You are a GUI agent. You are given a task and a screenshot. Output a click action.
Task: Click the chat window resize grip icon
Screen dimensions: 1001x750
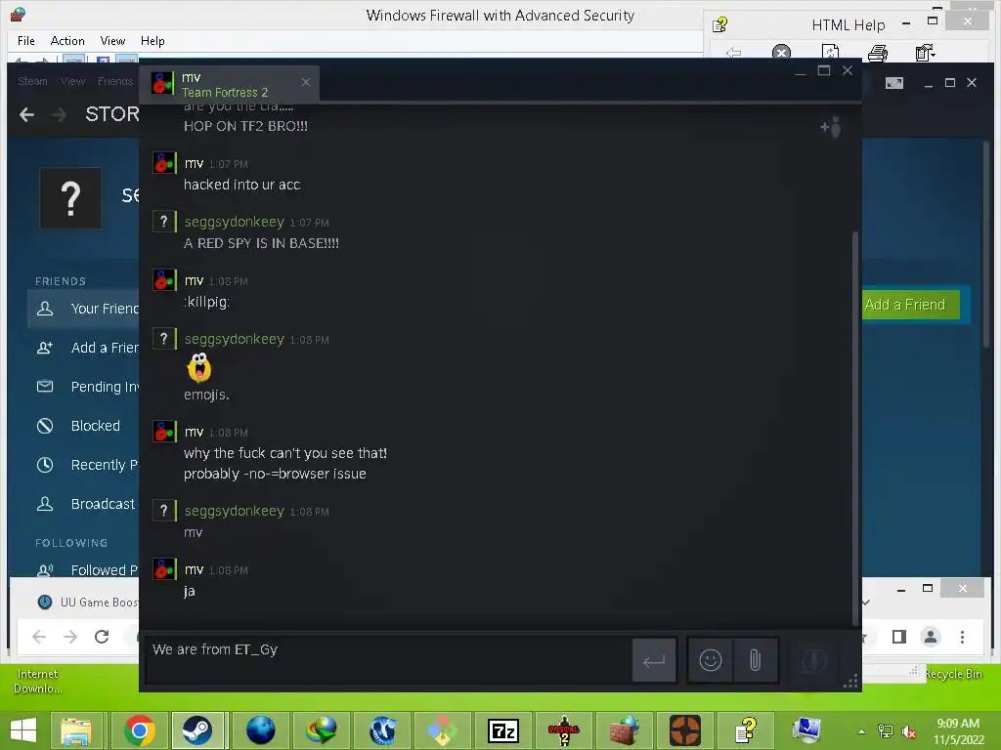pyautogui.click(x=851, y=681)
